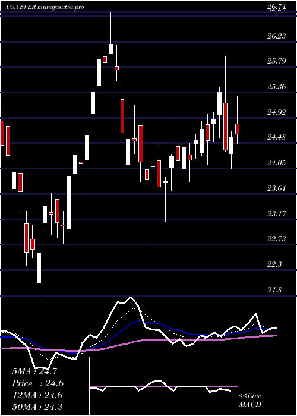The height and width of the screenshot is (416, 297).
Task: Click the 24.05 price axis label
Action: pos(277,163)
